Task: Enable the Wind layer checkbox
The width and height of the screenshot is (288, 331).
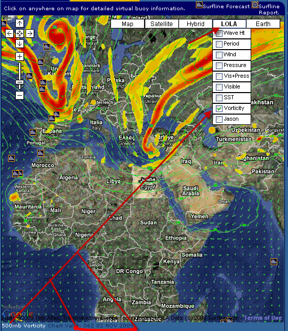Action: (219, 55)
